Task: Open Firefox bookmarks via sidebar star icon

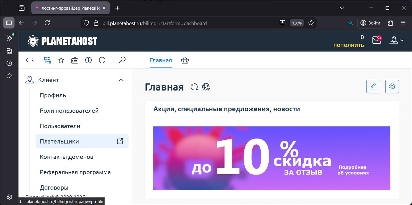Action: tap(9, 76)
